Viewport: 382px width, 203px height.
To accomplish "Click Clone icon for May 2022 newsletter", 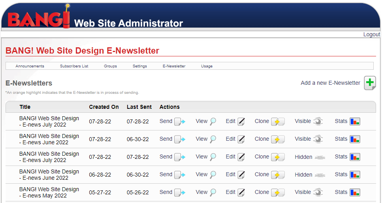I will [278, 192].
